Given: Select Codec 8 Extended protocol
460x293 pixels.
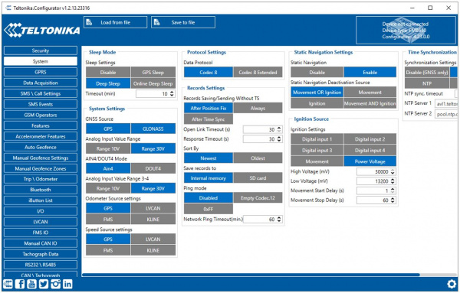Looking at the screenshot, I should tap(258, 73).
